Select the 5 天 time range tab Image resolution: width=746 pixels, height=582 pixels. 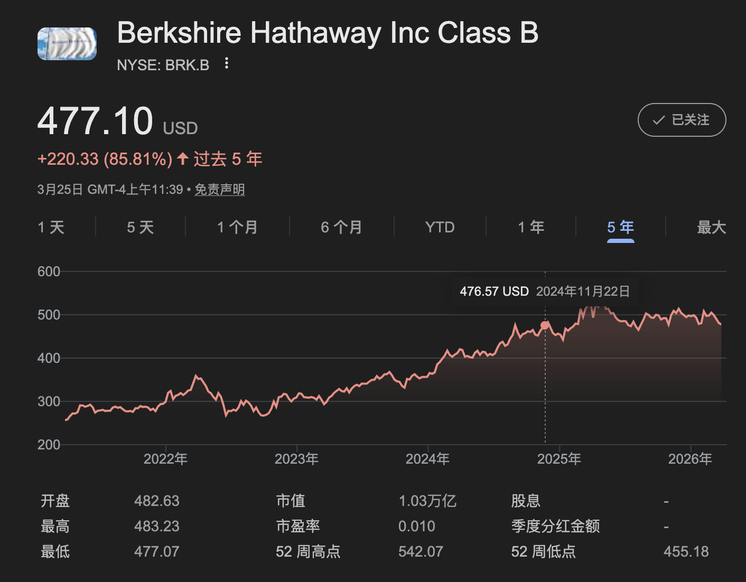pos(141,228)
